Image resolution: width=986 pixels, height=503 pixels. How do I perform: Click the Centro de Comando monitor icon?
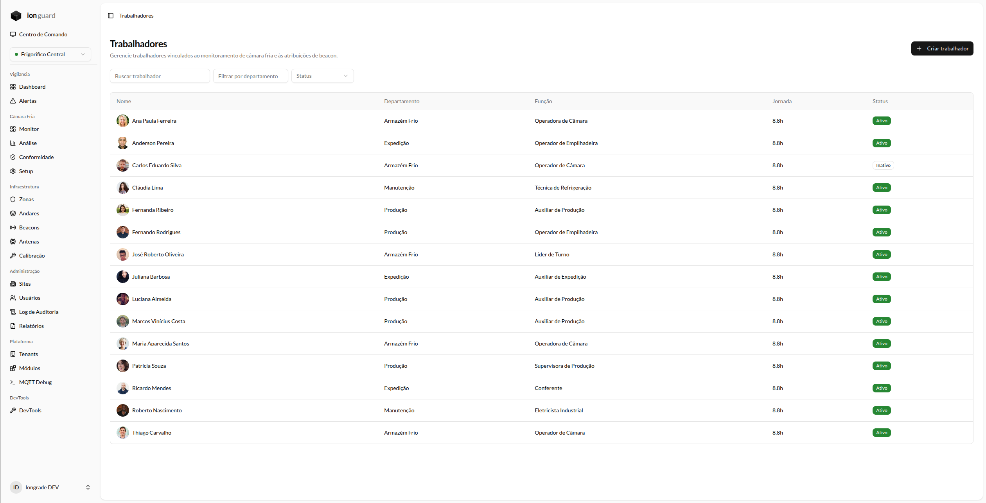(x=13, y=34)
